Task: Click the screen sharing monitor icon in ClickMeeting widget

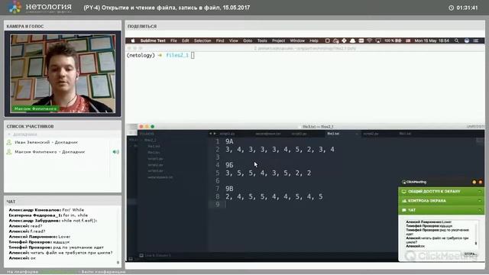Action: pos(404,192)
